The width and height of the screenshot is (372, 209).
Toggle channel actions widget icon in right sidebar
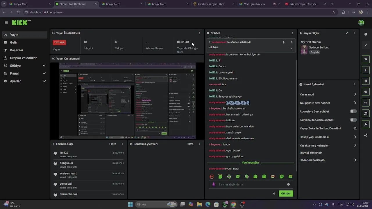tap(366, 113)
